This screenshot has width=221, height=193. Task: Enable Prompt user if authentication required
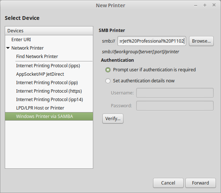coord(108,69)
